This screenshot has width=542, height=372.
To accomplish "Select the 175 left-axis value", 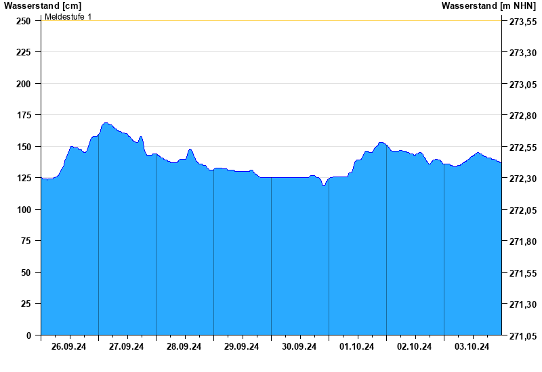I will pos(24,115).
